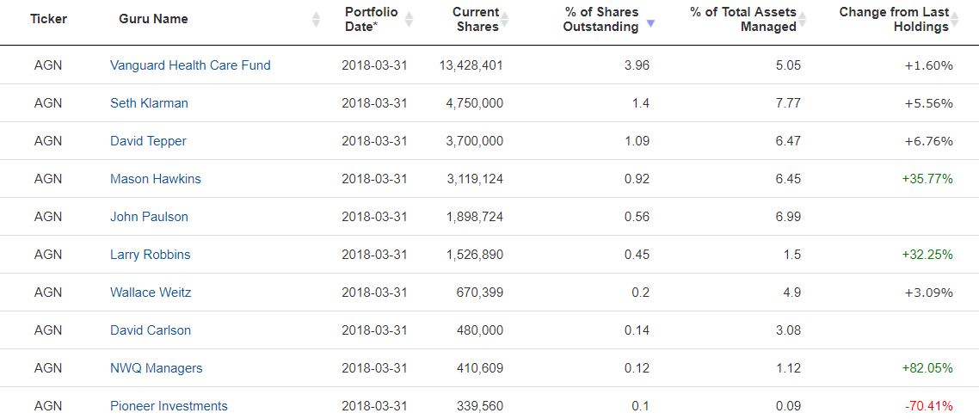The image size is (979, 419).
Task: Select current shares value 3,700,000
Action: point(475,141)
